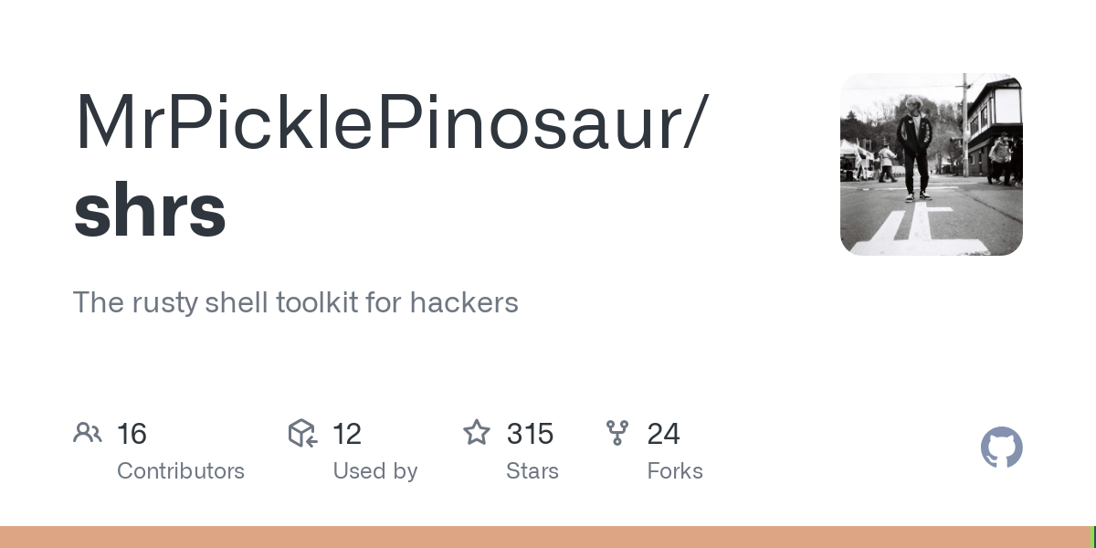The height and width of the screenshot is (548, 1096).
Task: Click the small green language bar segment
Action: pyautogui.click(x=1092, y=537)
